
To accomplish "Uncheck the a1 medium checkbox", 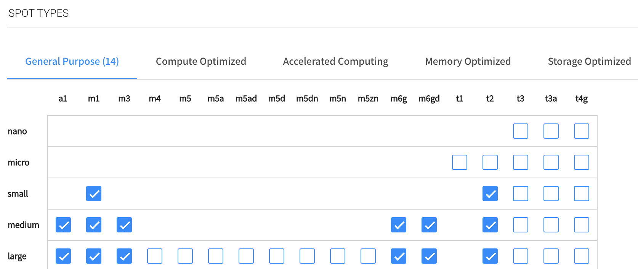I will (63, 225).
